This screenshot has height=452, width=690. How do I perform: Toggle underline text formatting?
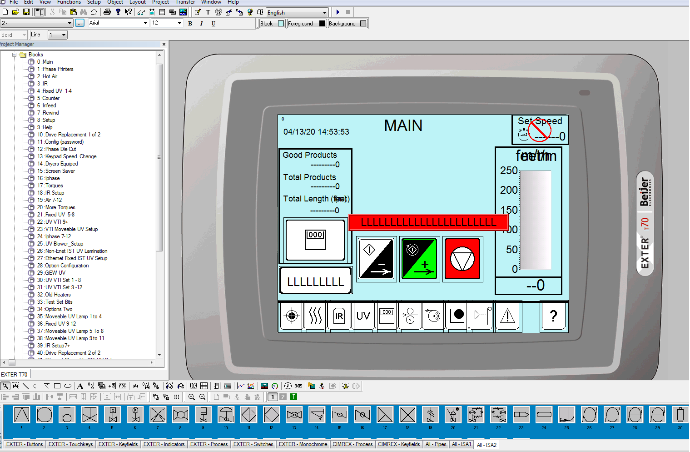pyautogui.click(x=213, y=24)
